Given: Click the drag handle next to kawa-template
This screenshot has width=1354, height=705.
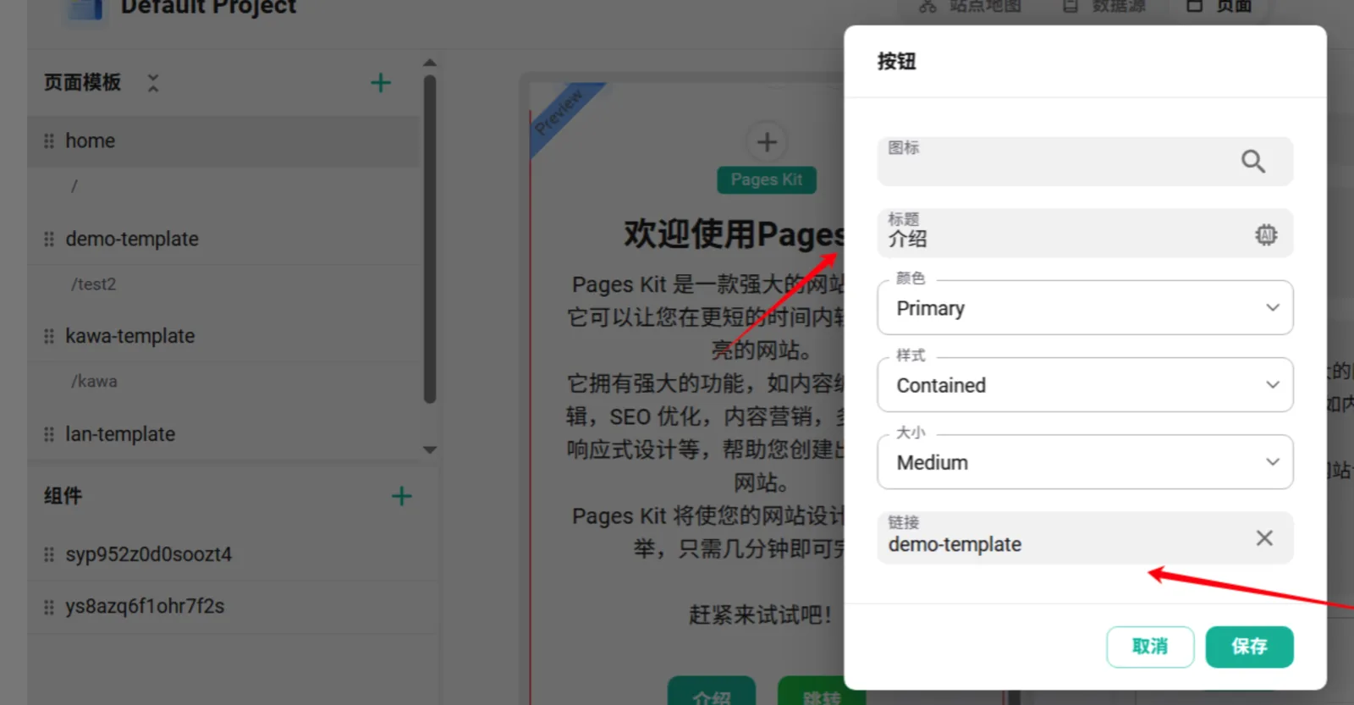Looking at the screenshot, I should coord(49,337).
